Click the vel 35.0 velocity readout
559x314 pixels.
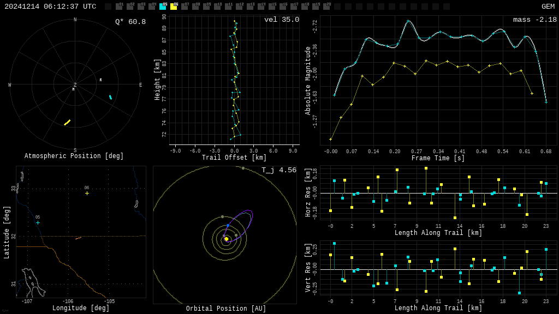coord(281,20)
